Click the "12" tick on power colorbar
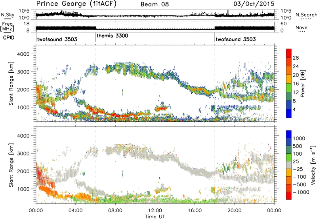This screenshot has height=219, width=317. tap(296, 93)
